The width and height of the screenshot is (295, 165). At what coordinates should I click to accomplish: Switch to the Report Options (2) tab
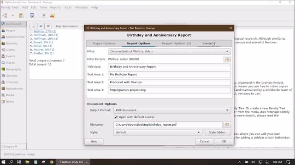(x=177, y=44)
